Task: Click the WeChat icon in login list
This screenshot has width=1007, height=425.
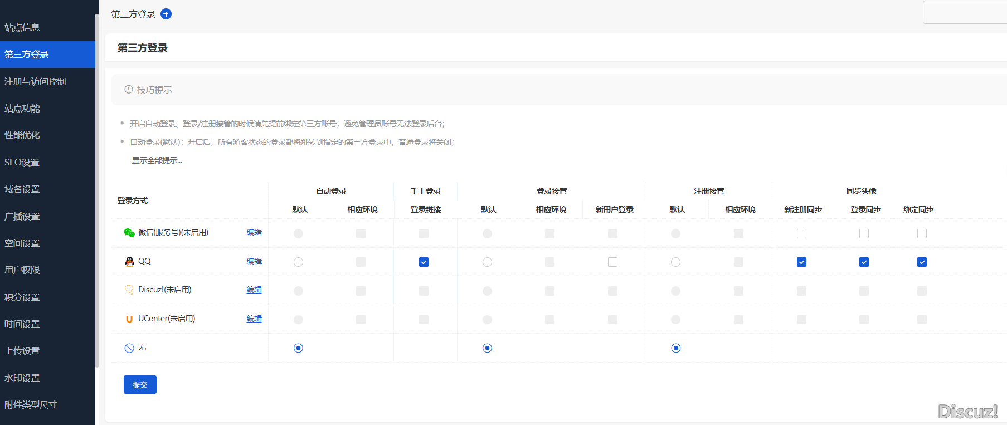Action: (129, 233)
